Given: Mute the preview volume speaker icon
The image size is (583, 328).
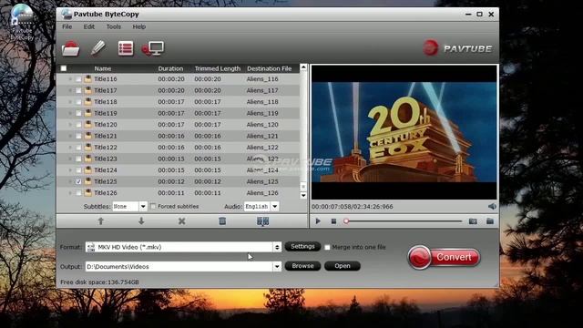Looking at the screenshot, I should coord(492,207).
